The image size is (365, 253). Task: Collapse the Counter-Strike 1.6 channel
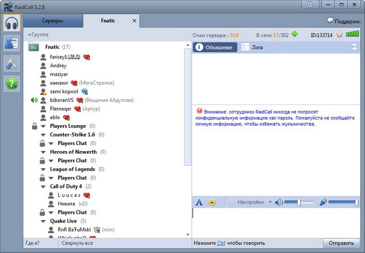43,135
